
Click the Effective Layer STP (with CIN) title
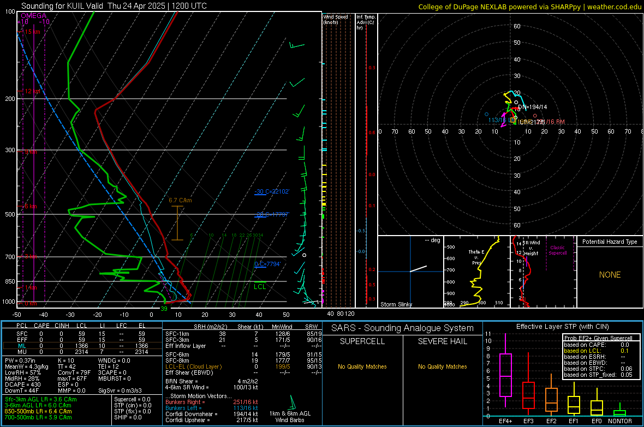click(562, 327)
